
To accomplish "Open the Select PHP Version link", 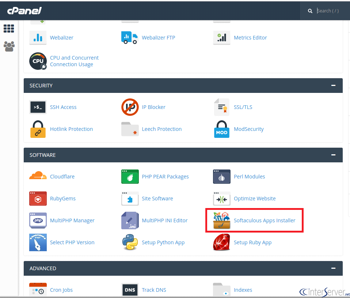I will 72,242.
